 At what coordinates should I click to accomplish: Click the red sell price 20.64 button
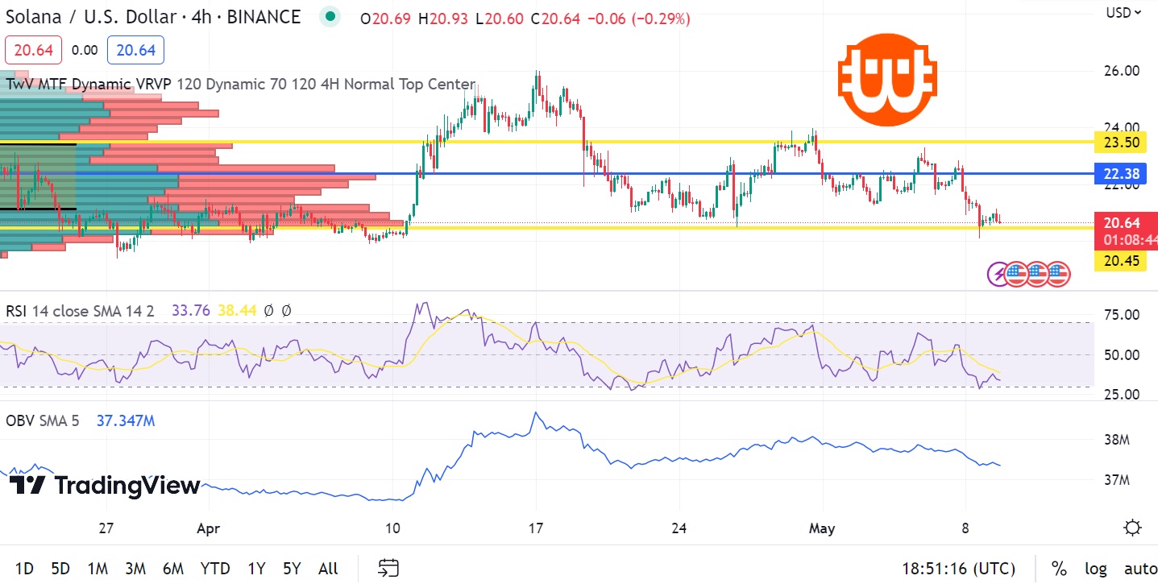[x=34, y=50]
